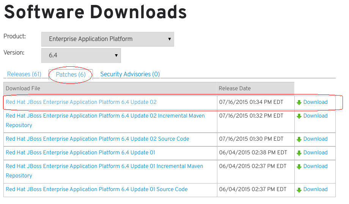
Task: Switch to the Releases (61) tab
Action: click(x=24, y=74)
